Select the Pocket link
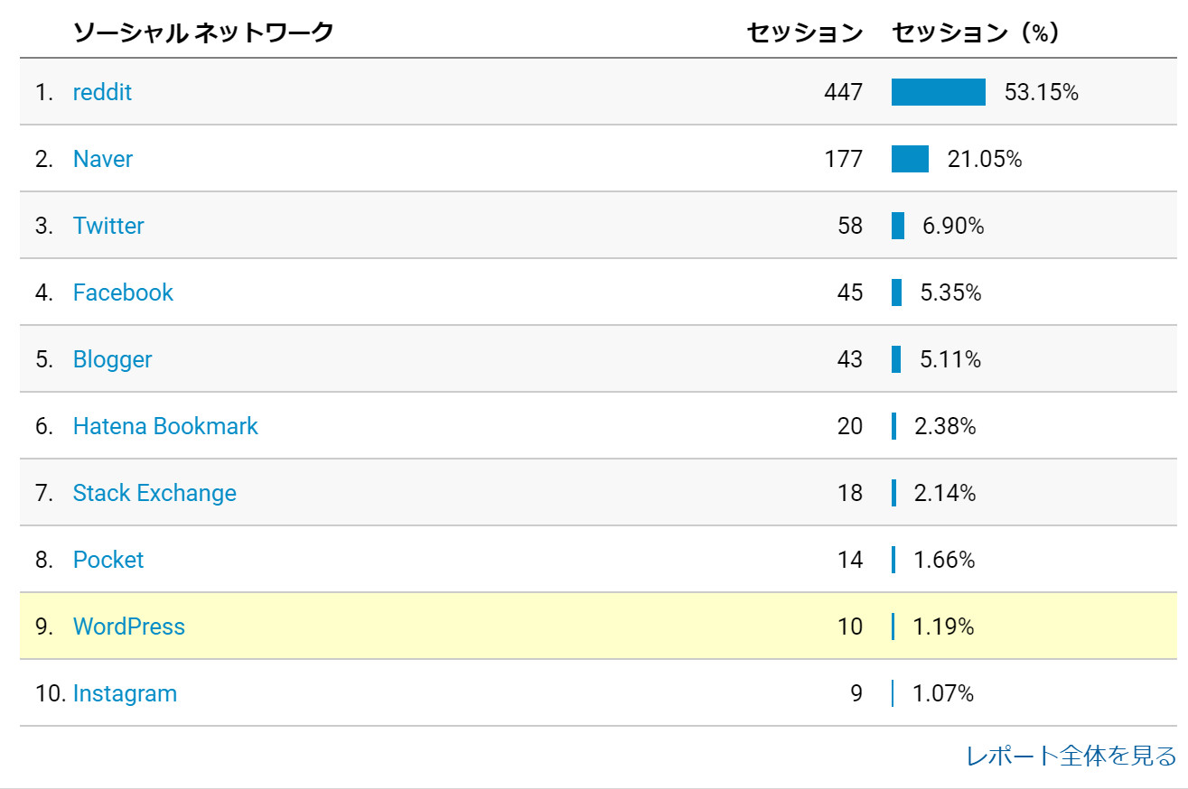 pyautogui.click(x=108, y=560)
